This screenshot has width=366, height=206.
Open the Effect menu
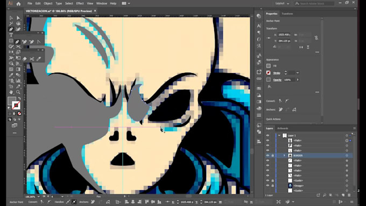click(80, 4)
